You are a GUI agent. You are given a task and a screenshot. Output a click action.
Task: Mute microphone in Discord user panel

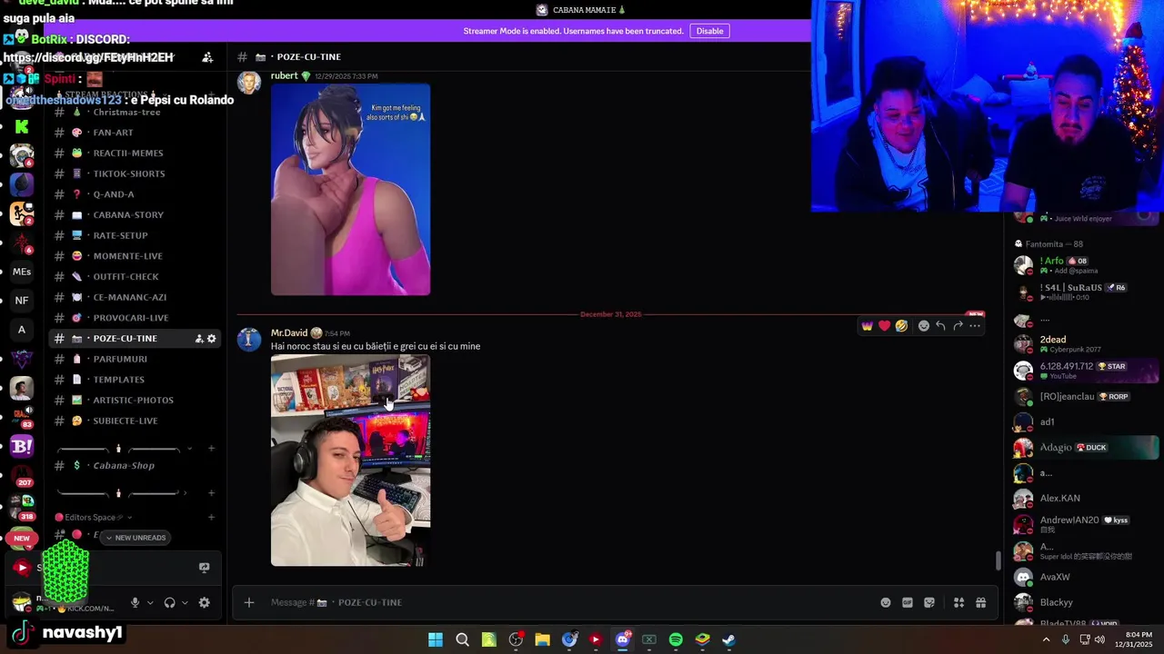pos(135,602)
